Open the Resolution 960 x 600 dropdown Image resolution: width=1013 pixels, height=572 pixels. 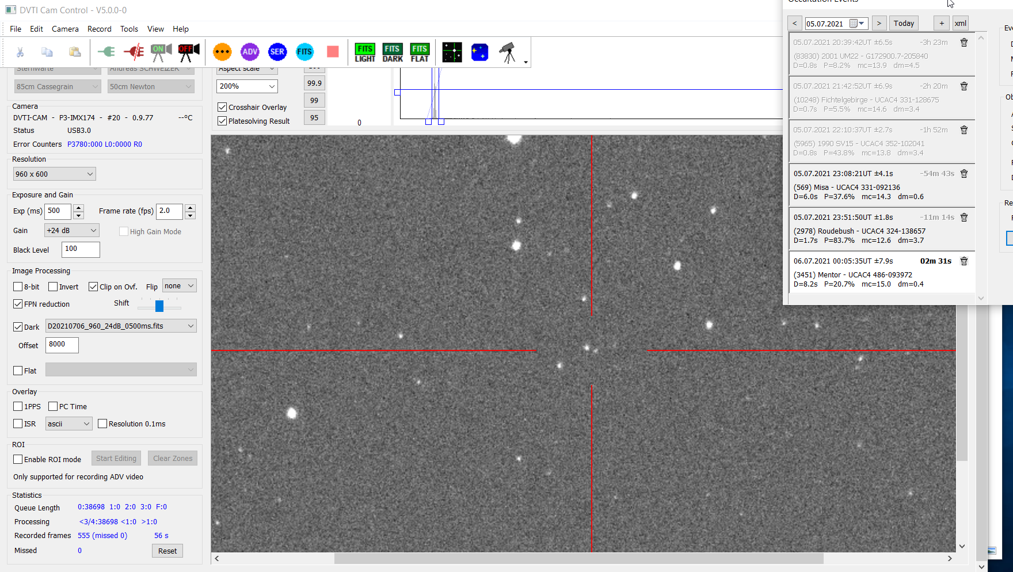(55, 174)
